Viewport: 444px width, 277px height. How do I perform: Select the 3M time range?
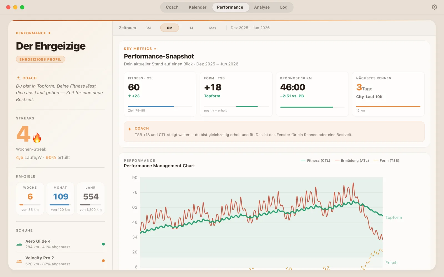pyautogui.click(x=148, y=28)
